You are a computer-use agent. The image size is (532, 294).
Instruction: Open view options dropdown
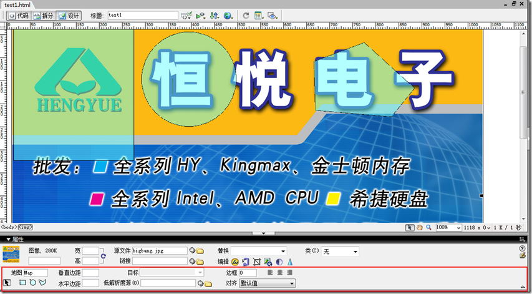tap(259, 16)
